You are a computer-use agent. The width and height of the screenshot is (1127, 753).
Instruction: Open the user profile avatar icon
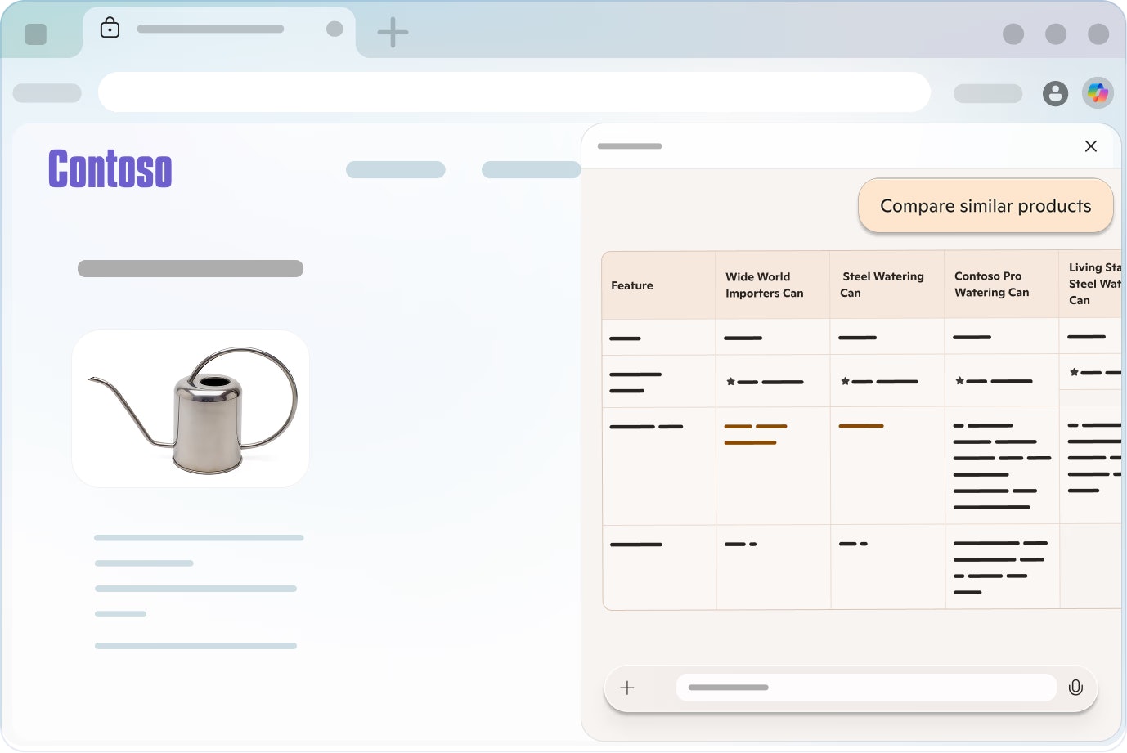[1055, 93]
